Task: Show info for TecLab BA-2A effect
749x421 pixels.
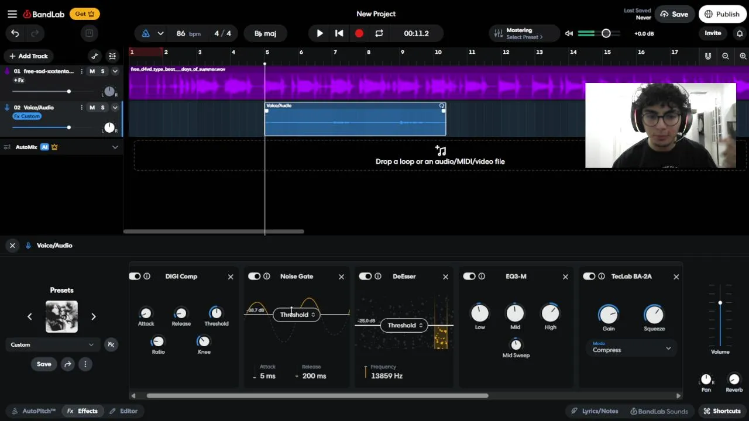Action: tap(602, 277)
